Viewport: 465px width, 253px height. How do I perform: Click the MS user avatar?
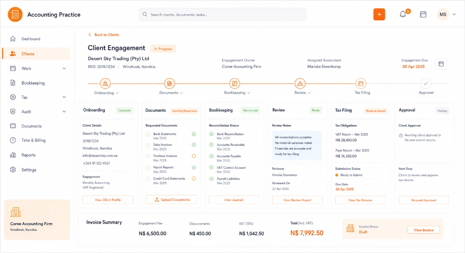(x=443, y=14)
